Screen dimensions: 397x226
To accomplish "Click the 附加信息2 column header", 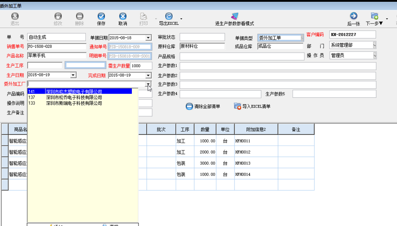I will pyautogui.click(x=256, y=129).
